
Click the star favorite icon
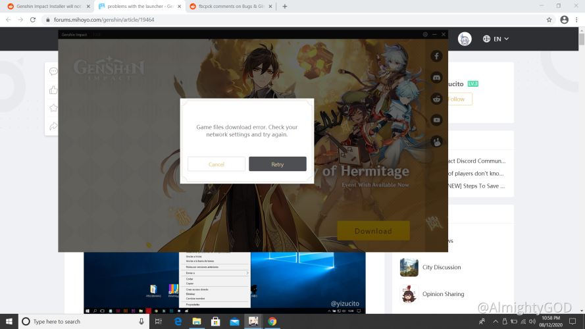tap(53, 108)
